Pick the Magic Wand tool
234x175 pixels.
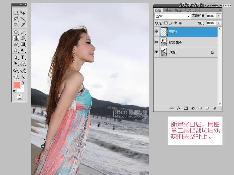pyautogui.click(x=23, y=18)
